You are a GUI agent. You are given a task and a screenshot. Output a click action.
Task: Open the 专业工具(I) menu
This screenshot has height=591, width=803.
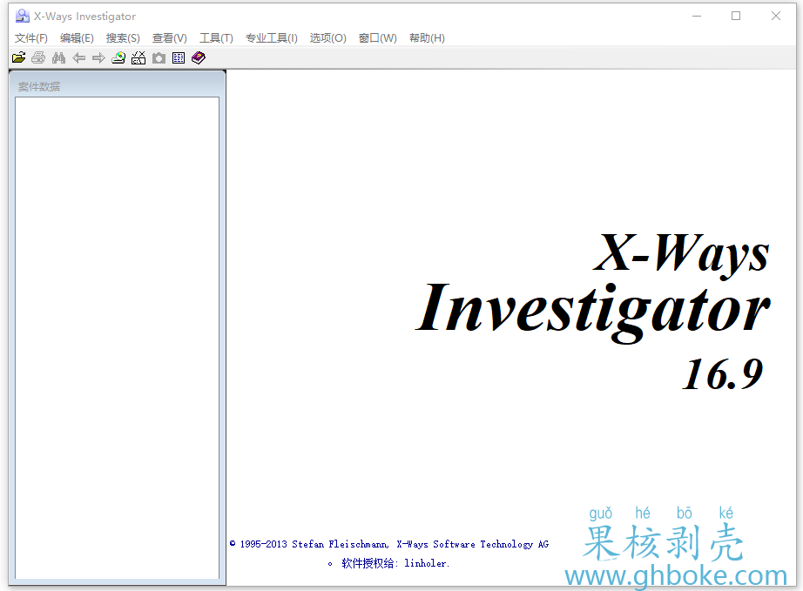point(271,38)
